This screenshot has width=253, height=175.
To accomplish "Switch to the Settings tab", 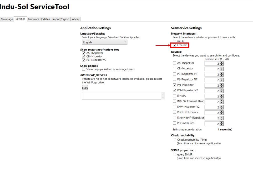I will click(x=20, y=19).
